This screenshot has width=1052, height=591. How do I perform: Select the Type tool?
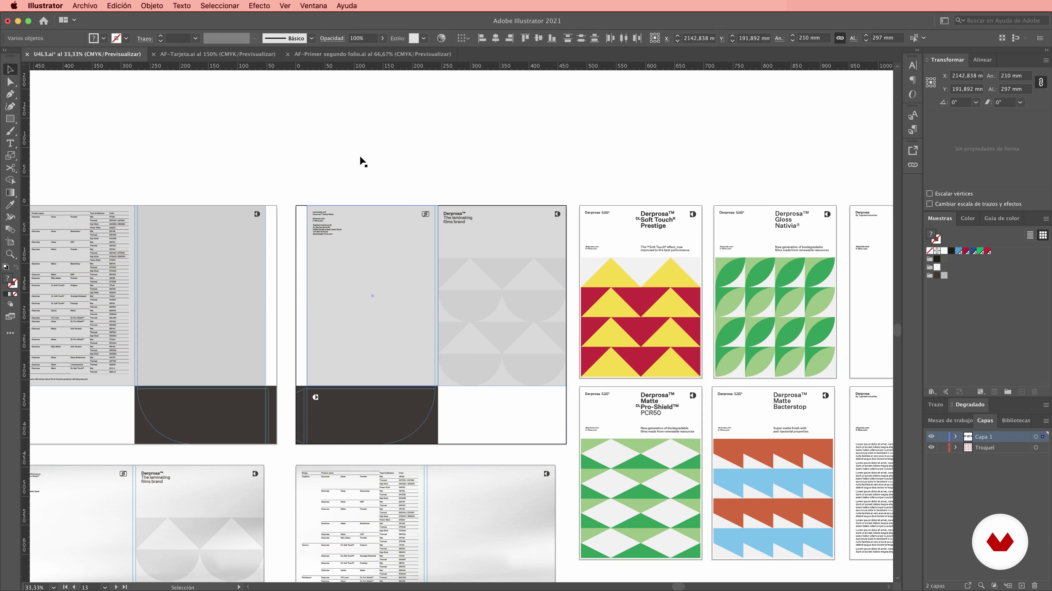(10, 143)
